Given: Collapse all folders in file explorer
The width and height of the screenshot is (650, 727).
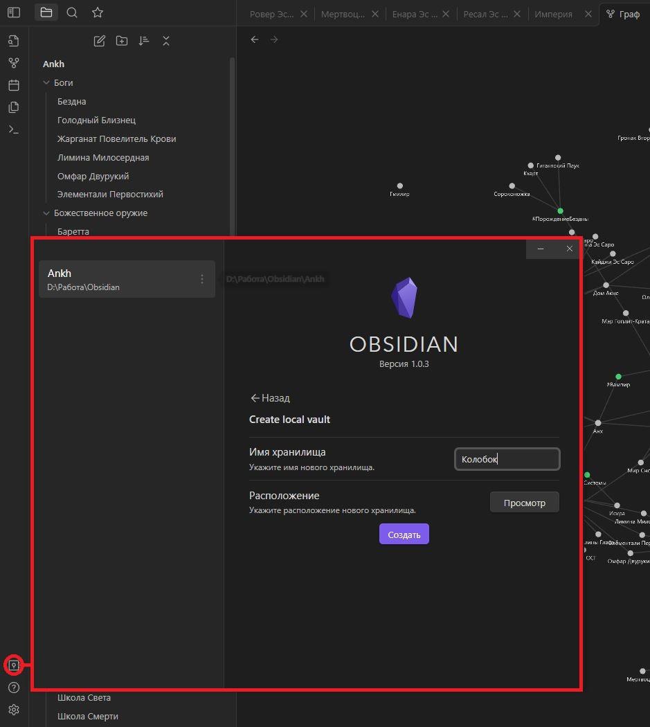Looking at the screenshot, I should [166, 41].
